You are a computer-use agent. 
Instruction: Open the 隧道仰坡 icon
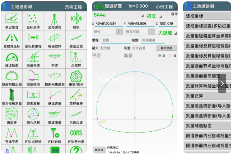click(33, 59)
